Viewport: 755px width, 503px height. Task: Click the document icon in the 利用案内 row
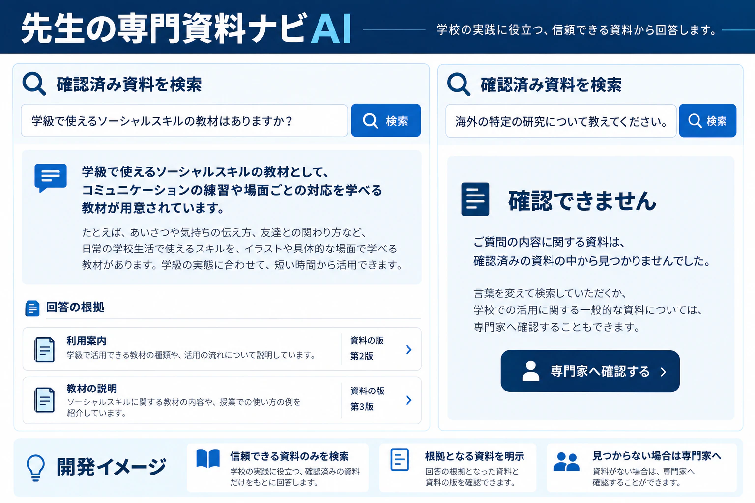pyautogui.click(x=45, y=350)
